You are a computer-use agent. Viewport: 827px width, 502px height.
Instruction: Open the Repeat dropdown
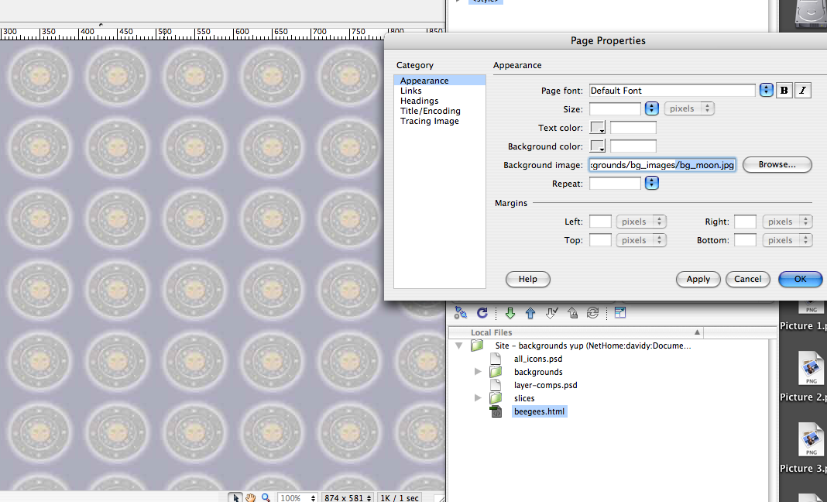click(652, 184)
